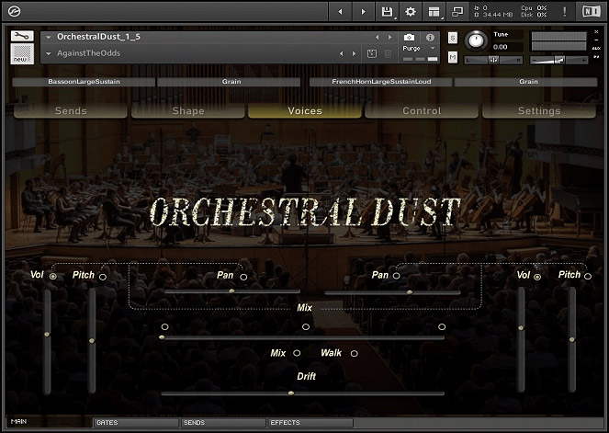Mute the instrument with M button

(x=453, y=58)
